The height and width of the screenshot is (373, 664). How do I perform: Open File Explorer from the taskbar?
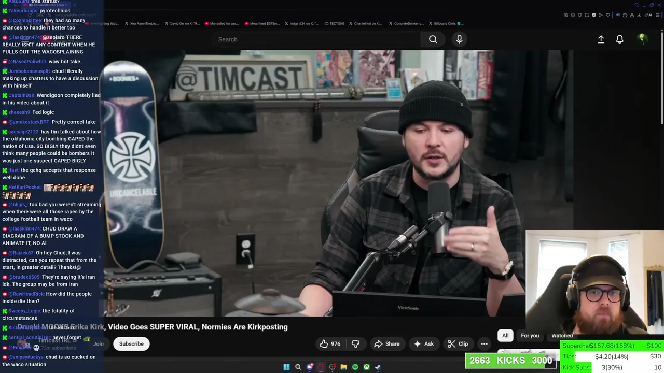click(x=343, y=367)
